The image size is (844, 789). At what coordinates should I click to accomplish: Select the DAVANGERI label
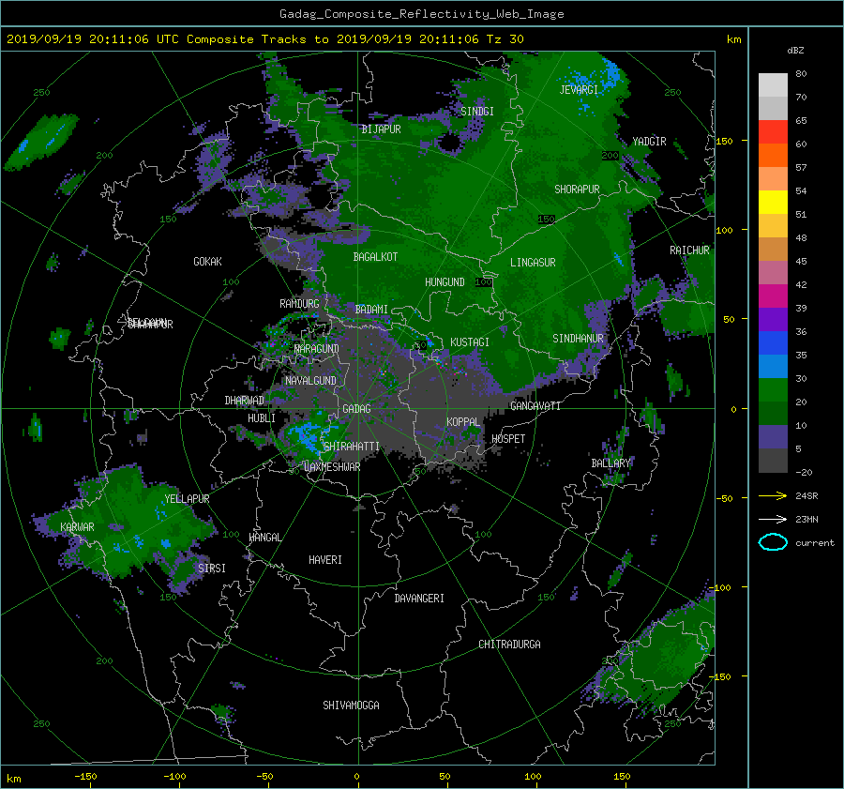click(419, 599)
